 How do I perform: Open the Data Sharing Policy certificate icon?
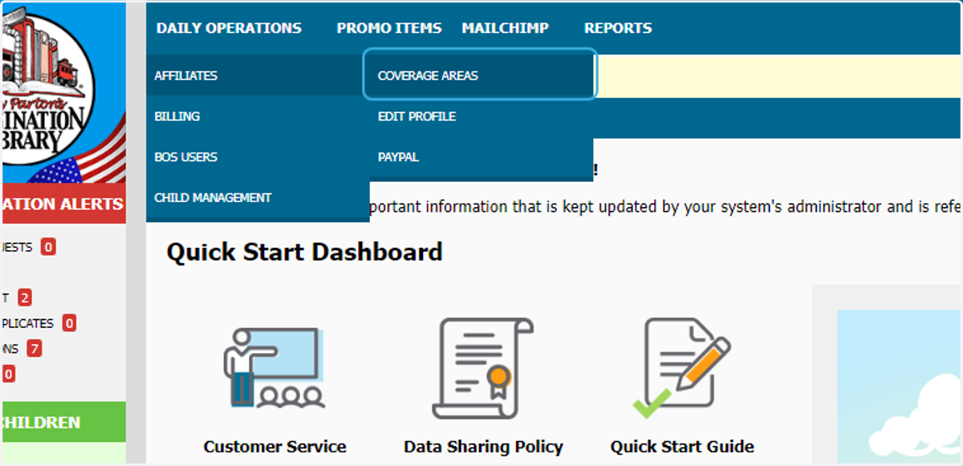pos(483,367)
